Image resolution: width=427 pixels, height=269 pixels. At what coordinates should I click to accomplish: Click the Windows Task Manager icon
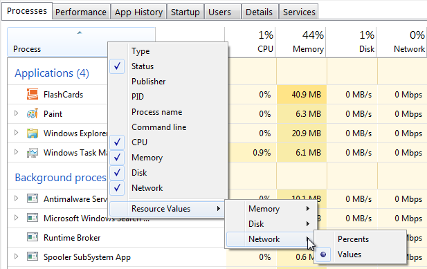tap(33, 153)
